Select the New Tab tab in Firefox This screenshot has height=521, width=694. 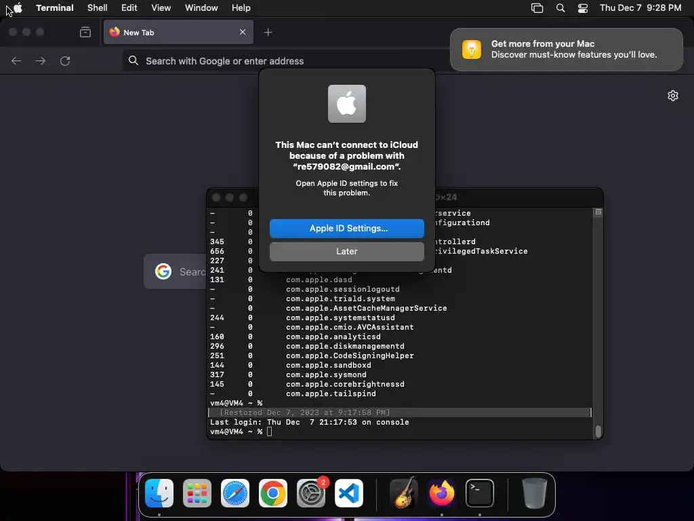pos(178,33)
